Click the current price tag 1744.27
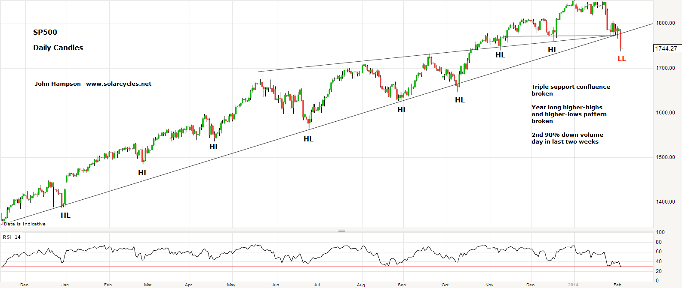Image resolution: width=682 pixels, height=288 pixels. (x=666, y=48)
